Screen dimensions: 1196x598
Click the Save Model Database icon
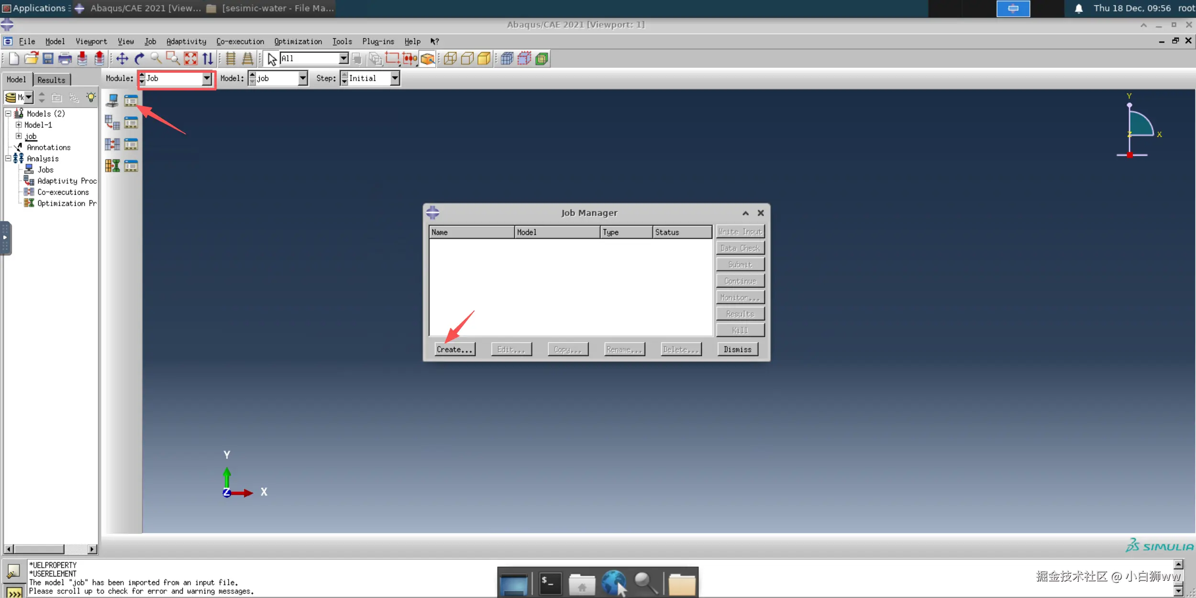[x=48, y=59]
